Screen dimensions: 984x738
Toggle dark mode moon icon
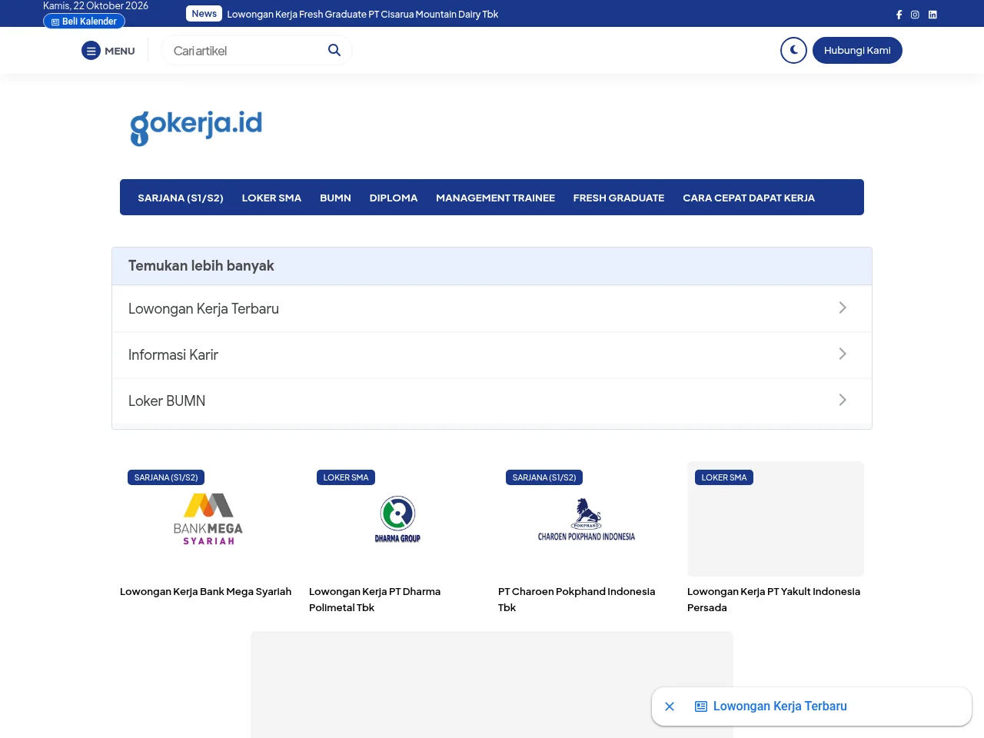pos(793,50)
